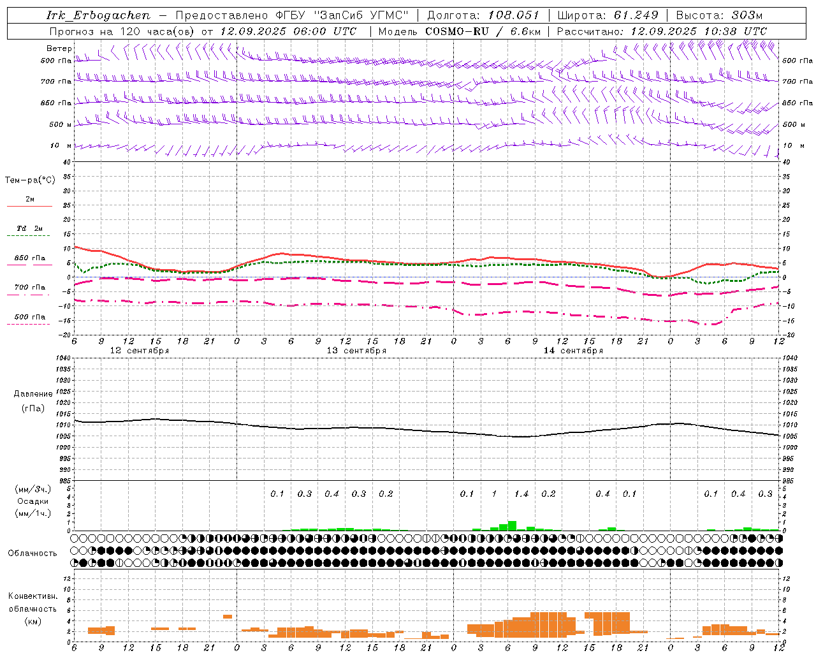
Task: Click the longitude value 108.051
Action: (x=514, y=15)
